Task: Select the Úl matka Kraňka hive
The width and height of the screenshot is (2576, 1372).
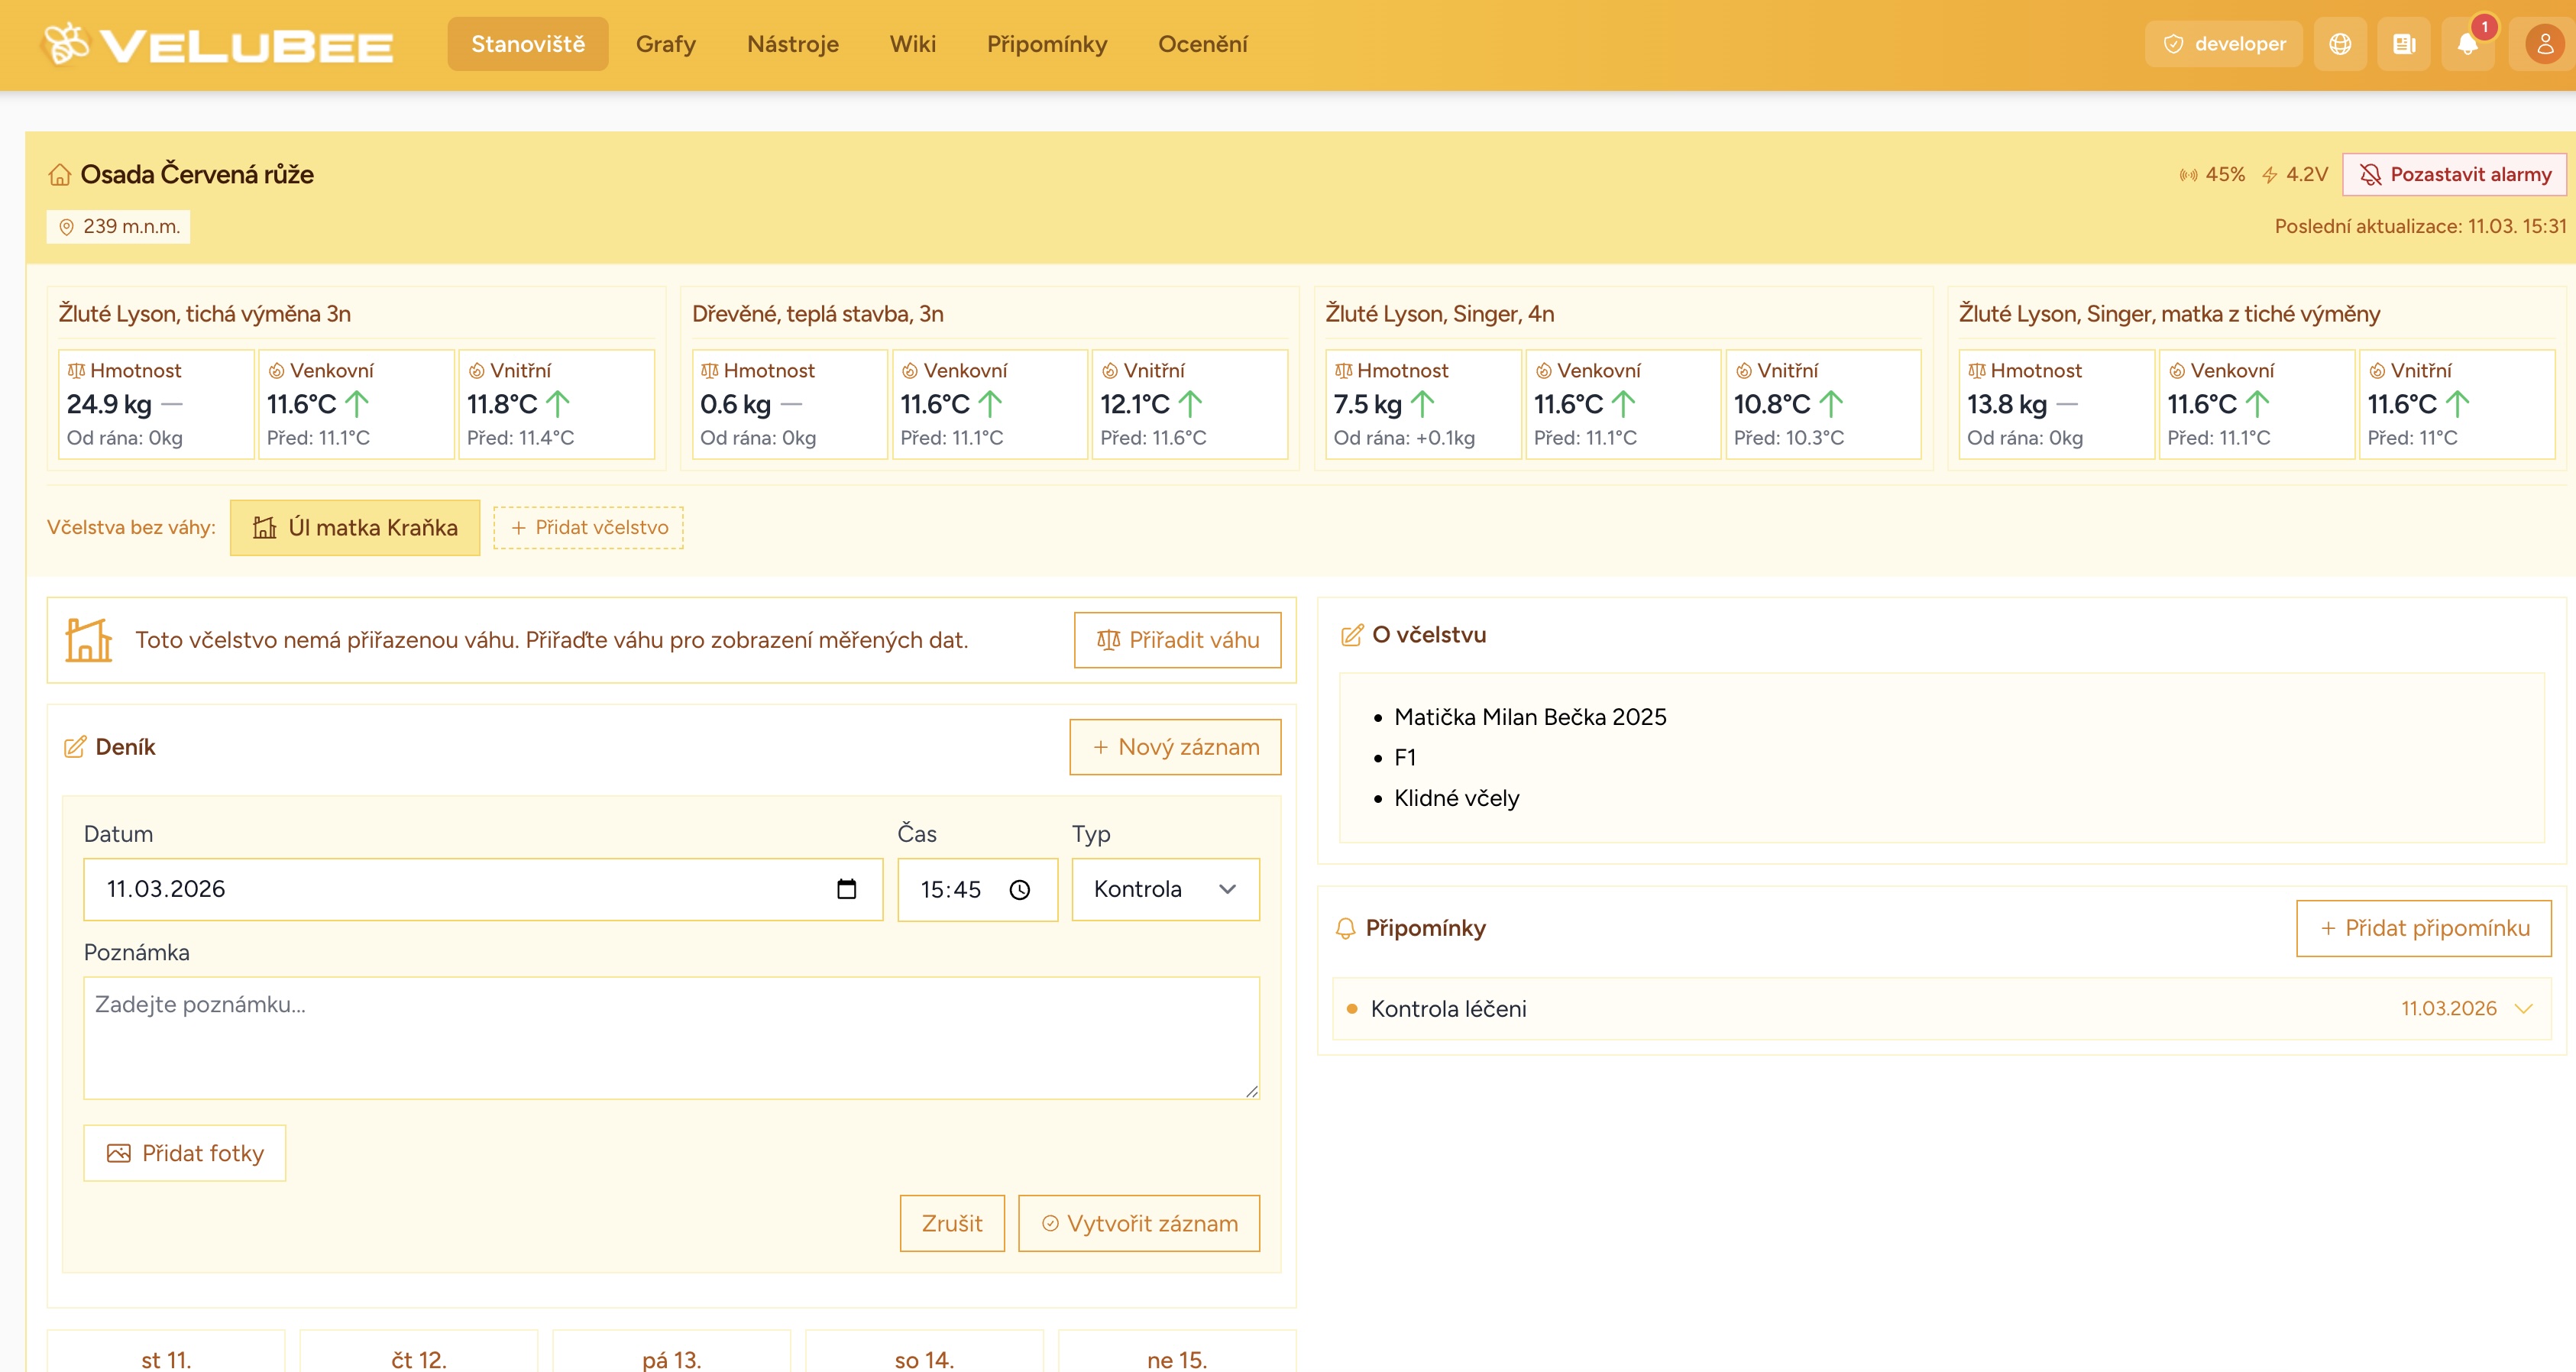Action: pos(355,527)
